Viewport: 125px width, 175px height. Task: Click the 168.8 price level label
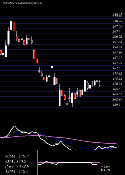click(x=116, y=89)
